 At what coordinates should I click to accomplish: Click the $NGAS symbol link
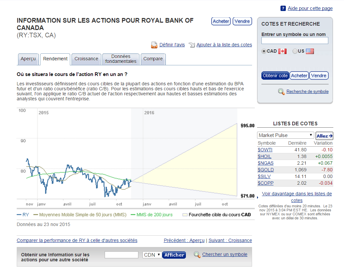click(265, 163)
